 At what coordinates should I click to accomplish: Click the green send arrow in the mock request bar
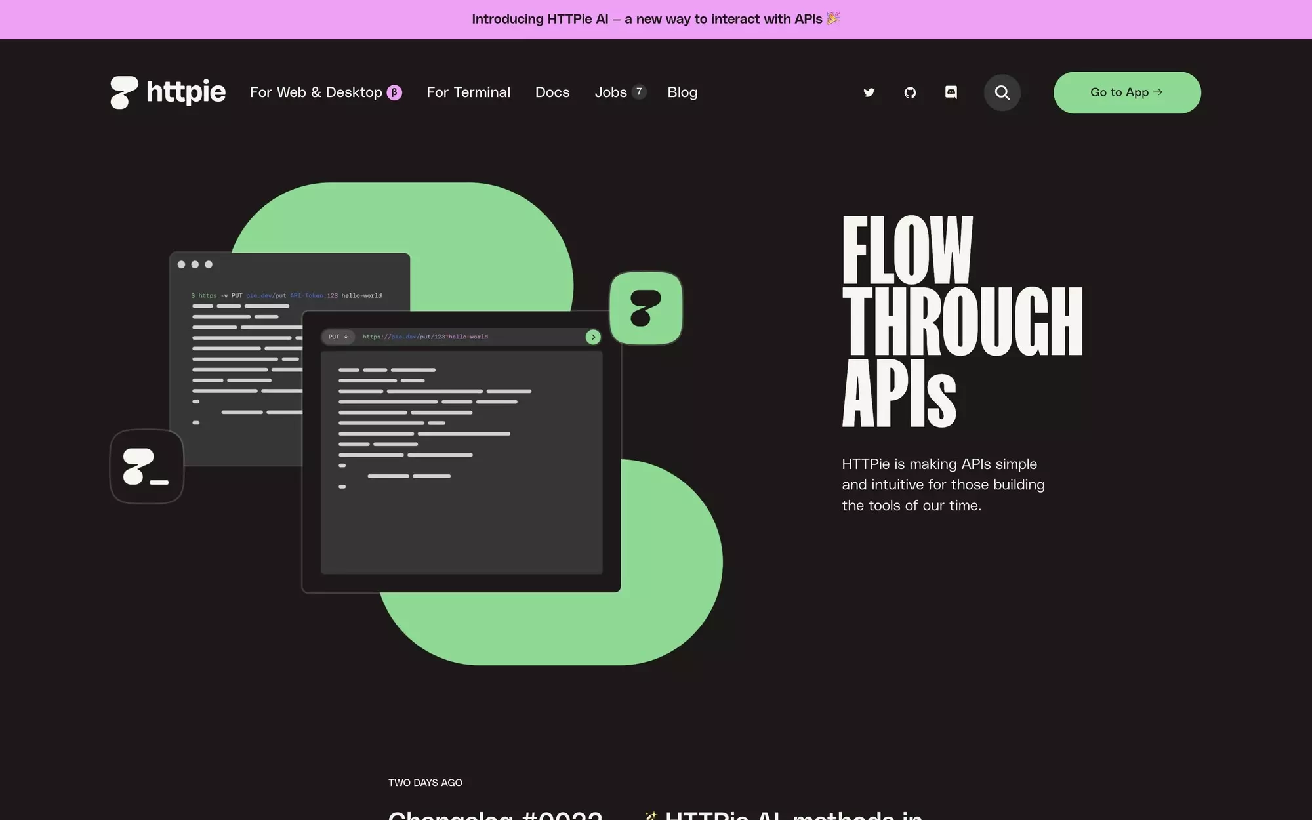[593, 337]
